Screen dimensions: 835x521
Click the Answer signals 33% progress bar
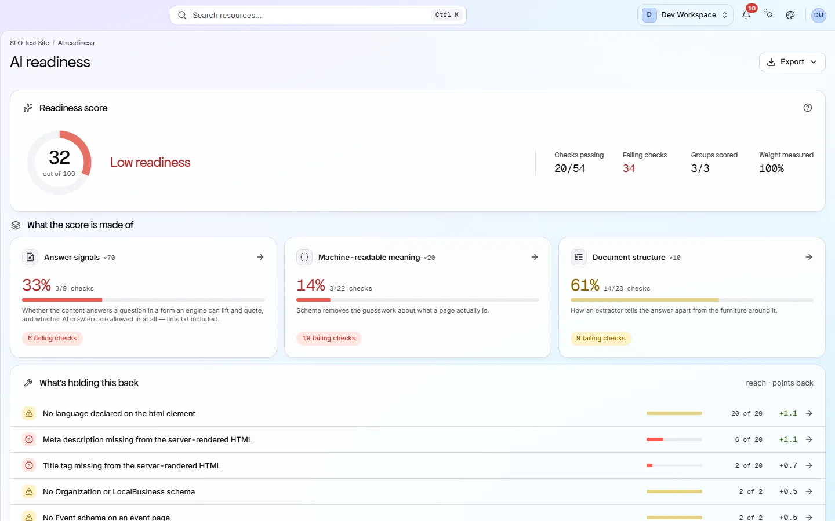(143, 300)
